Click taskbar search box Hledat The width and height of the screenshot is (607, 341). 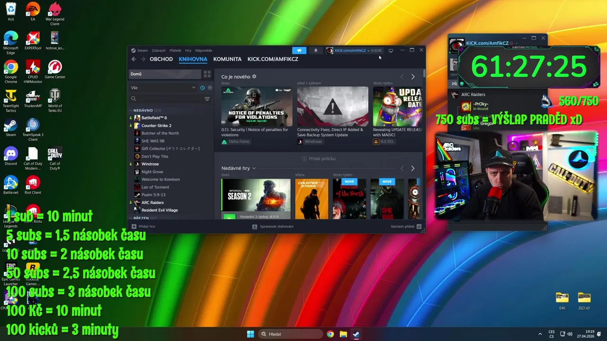[x=290, y=334]
